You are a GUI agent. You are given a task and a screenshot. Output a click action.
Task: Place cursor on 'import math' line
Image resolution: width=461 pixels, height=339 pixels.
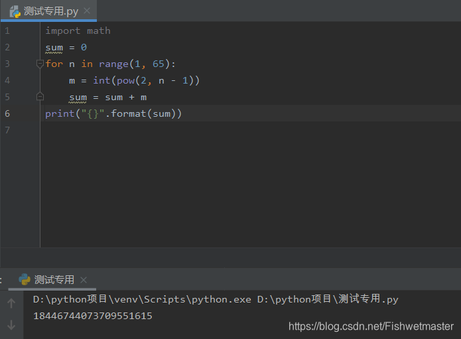(78, 31)
